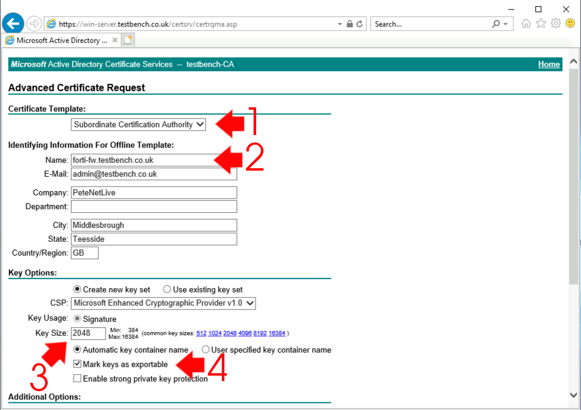Click the Certificate Template label
The image size is (581, 410).
click(46, 109)
